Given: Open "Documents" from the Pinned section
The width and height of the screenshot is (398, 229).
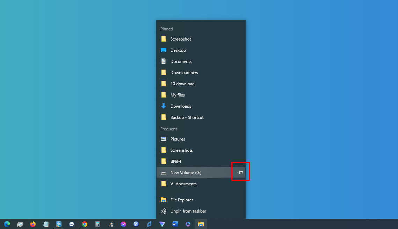Looking at the screenshot, I should (x=181, y=61).
